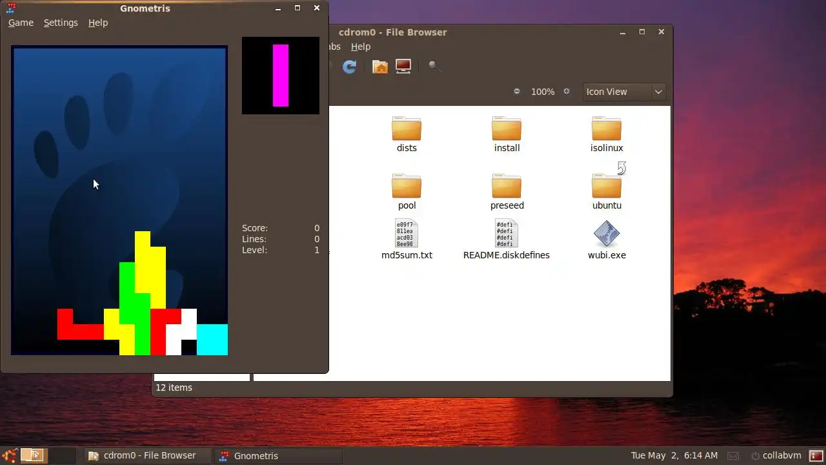Open the Ubuntu main menu icon

(10, 455)
